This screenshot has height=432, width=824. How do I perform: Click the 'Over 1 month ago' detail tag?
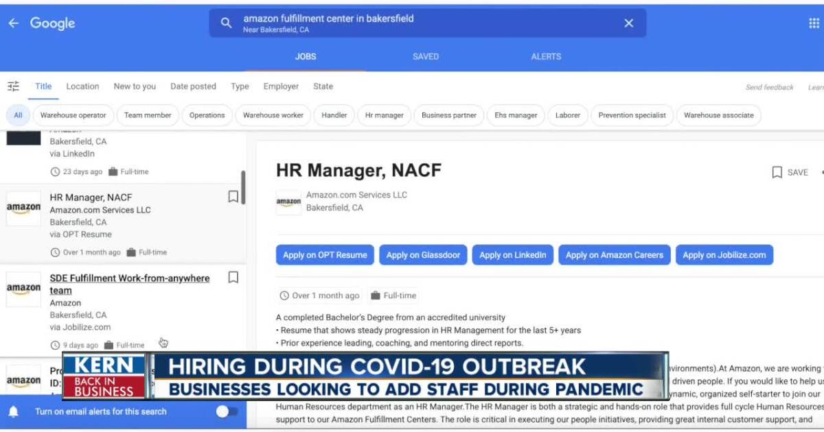pyautogui.click(x=319, y=296)
